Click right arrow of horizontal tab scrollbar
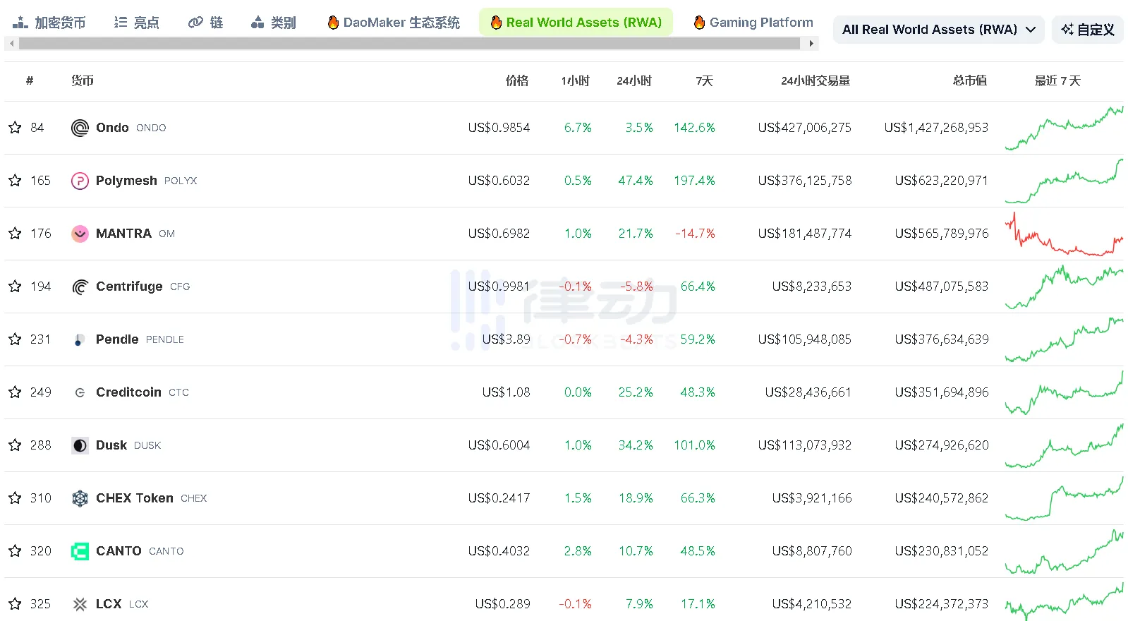 [811, 44]
